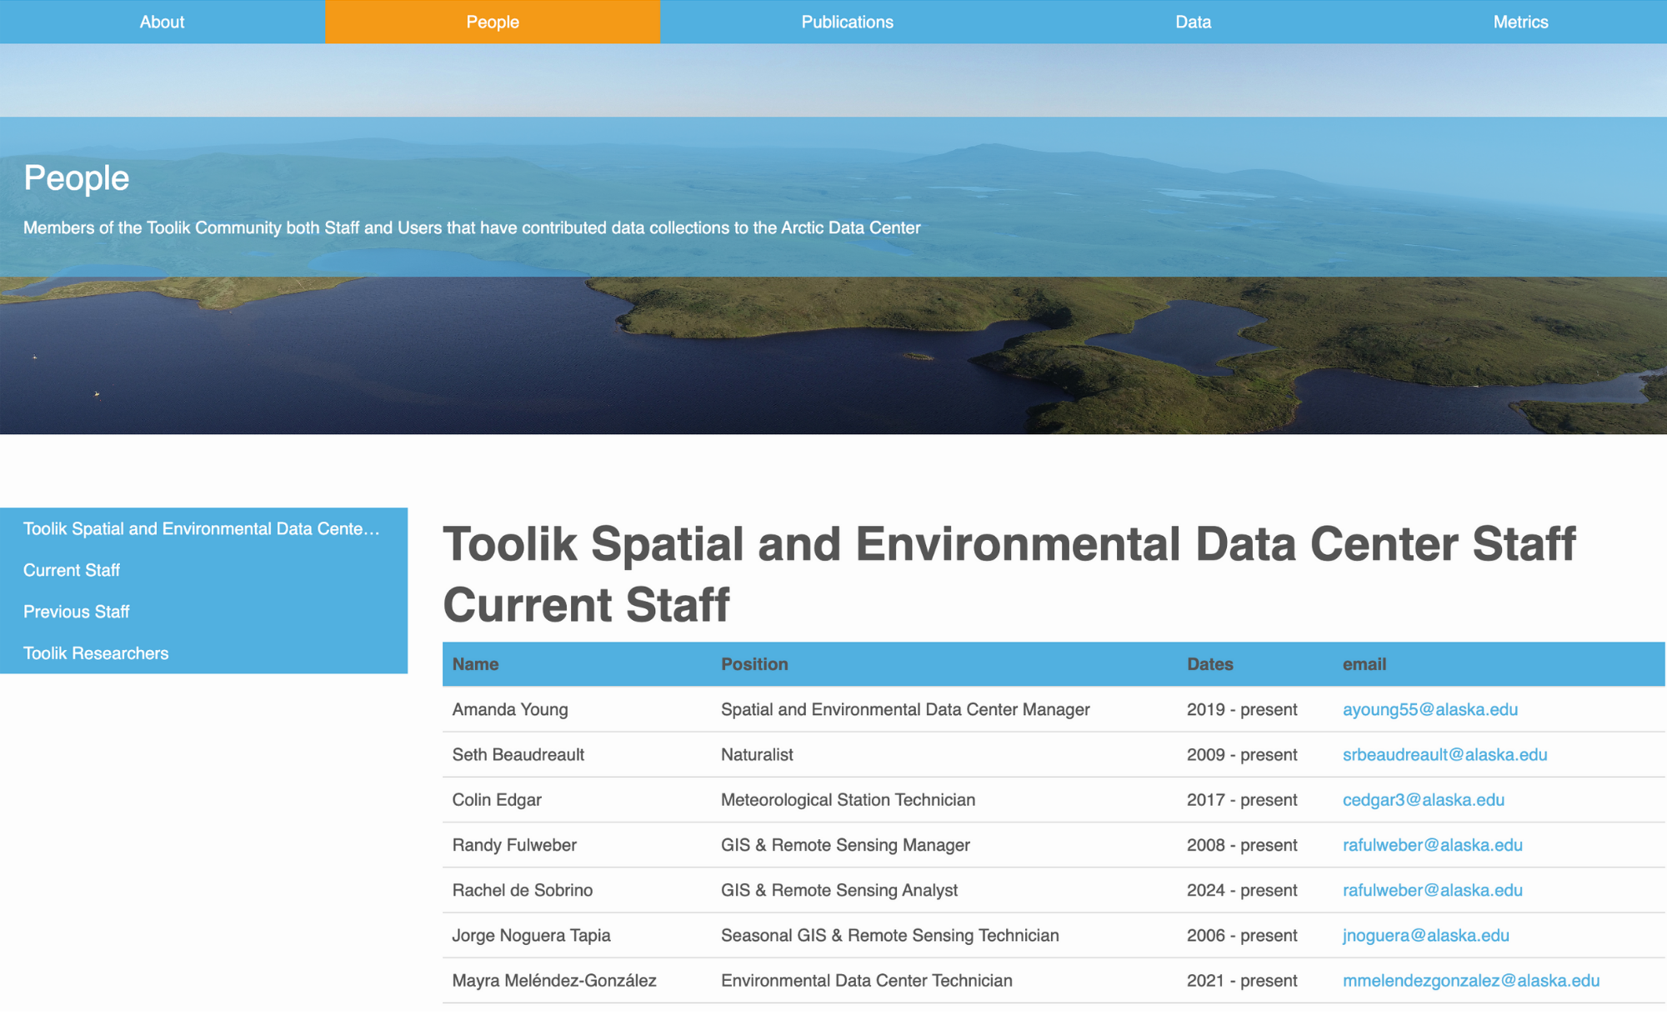Click Toolik Spatial and Environmental Data Center sidebar link
This screenshot has height=1030, width=1667.
201,528
